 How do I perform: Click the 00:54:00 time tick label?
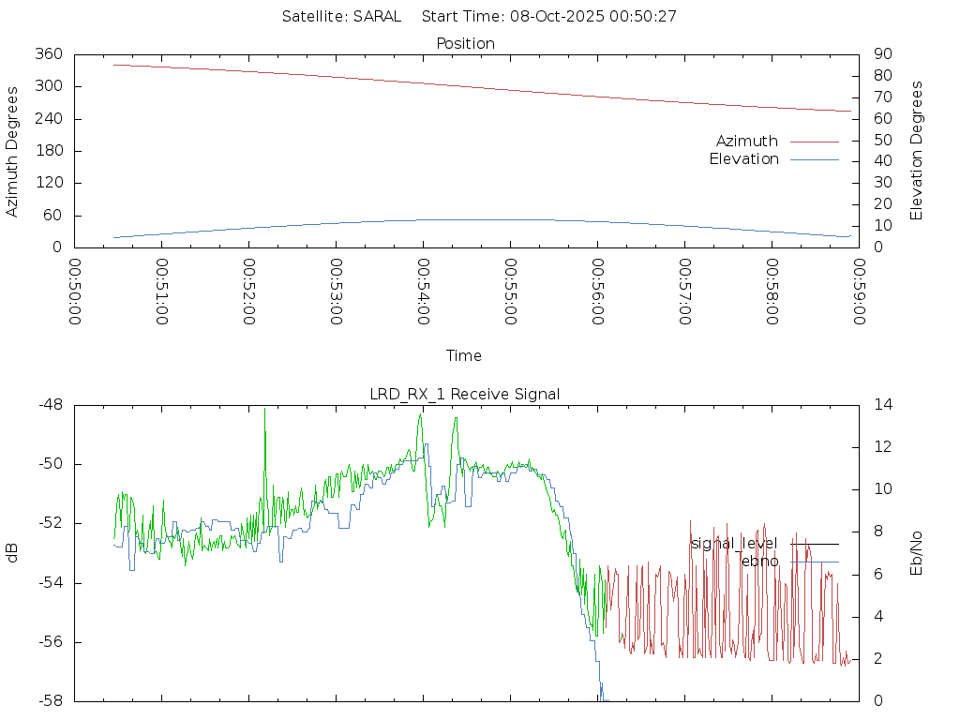423,292
